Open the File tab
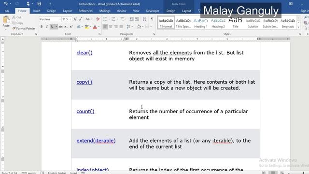This screenshot has width=309, height=174. [x=7, y=11]
